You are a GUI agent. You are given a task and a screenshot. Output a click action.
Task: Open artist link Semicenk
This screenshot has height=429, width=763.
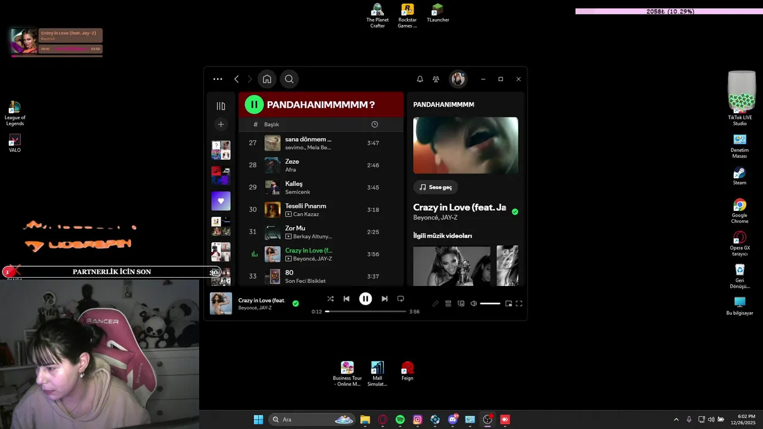[x=297, y=192]
